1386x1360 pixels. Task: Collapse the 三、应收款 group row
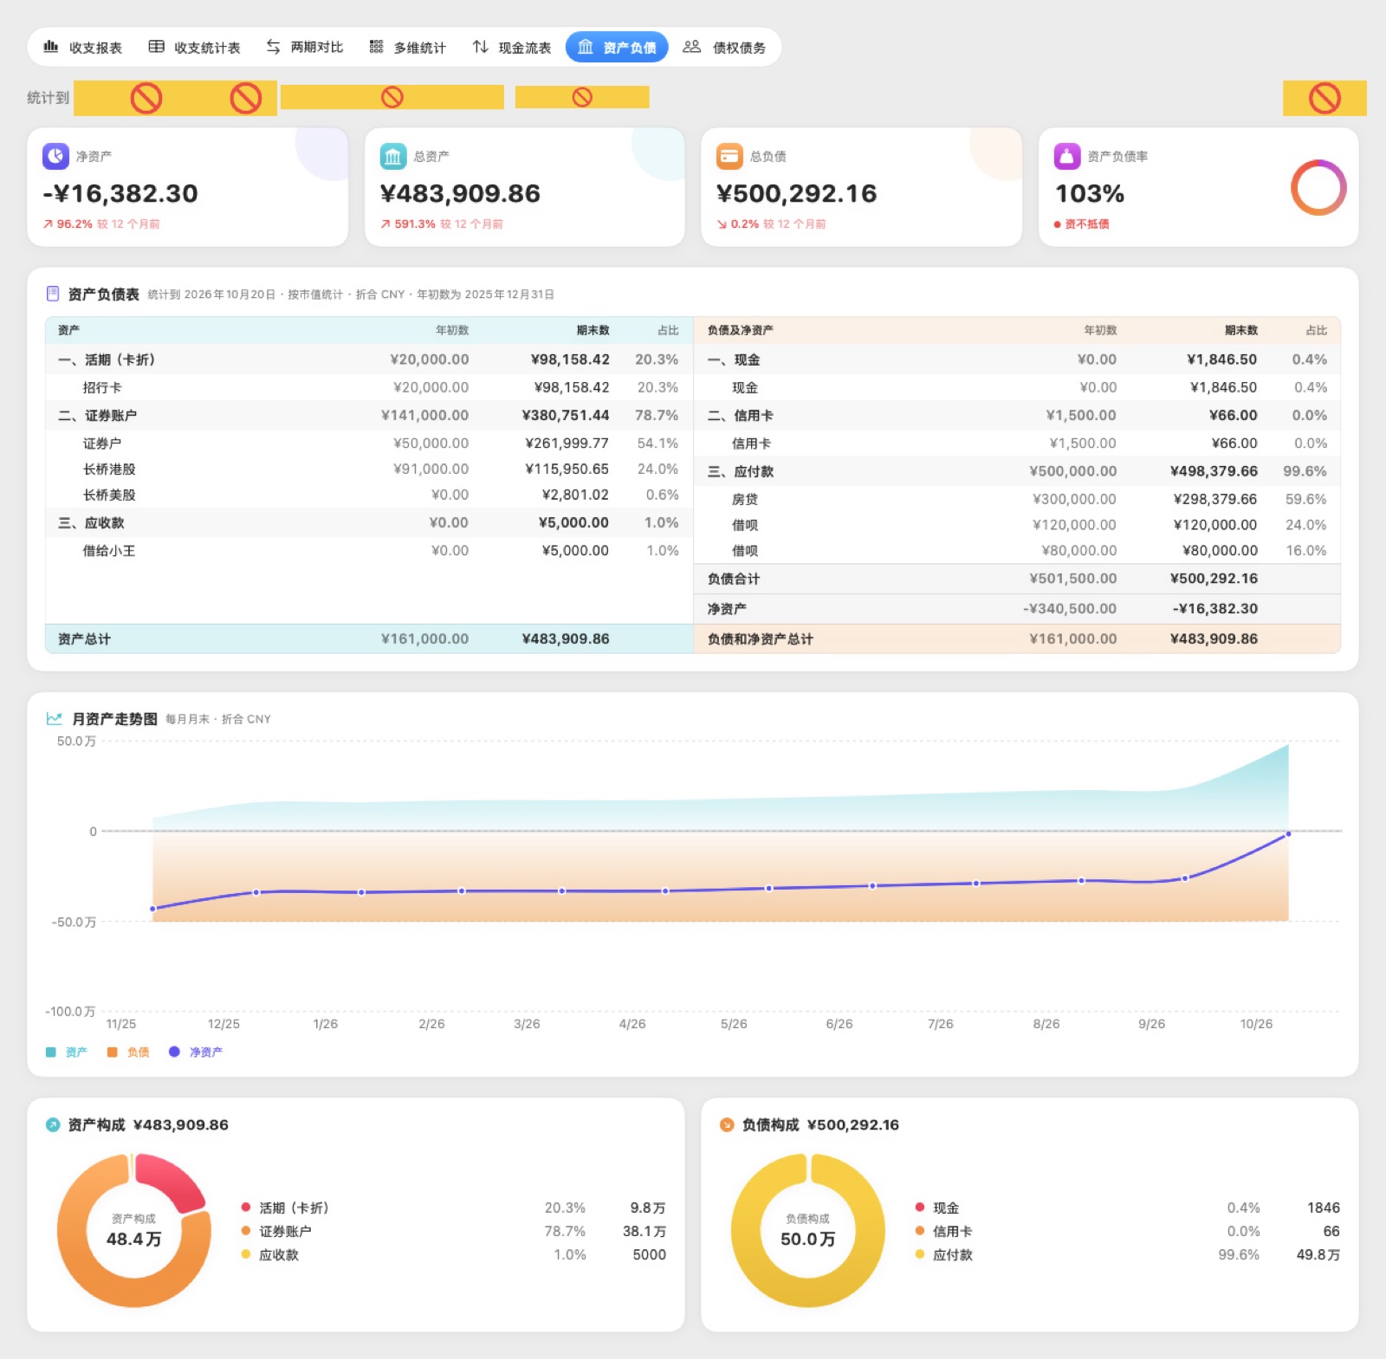point(369,522)
